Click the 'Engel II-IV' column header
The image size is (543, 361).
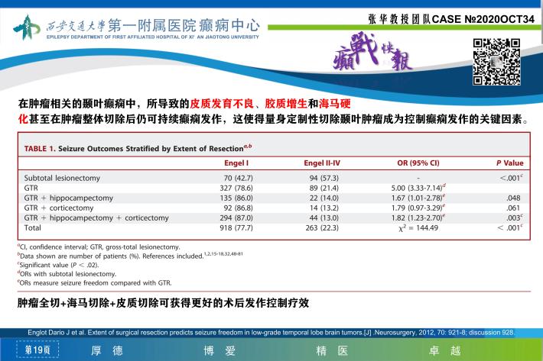point(322,163)
